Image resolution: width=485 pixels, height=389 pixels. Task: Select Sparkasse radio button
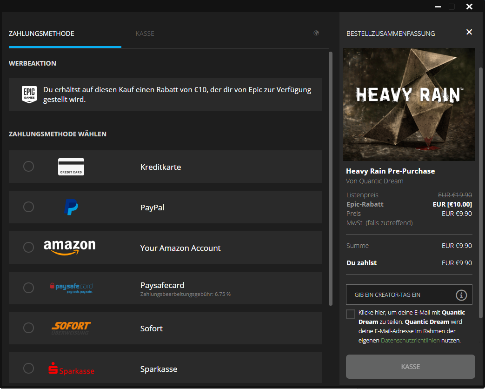click(28, 368)
